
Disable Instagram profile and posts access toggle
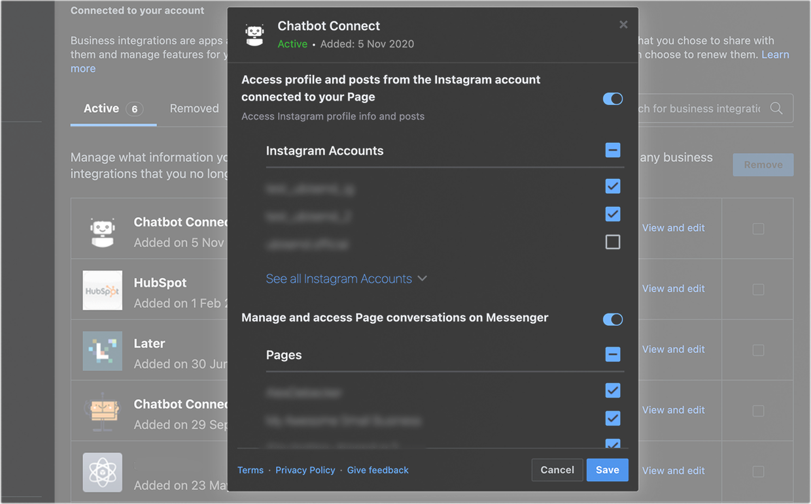point(613,99)
